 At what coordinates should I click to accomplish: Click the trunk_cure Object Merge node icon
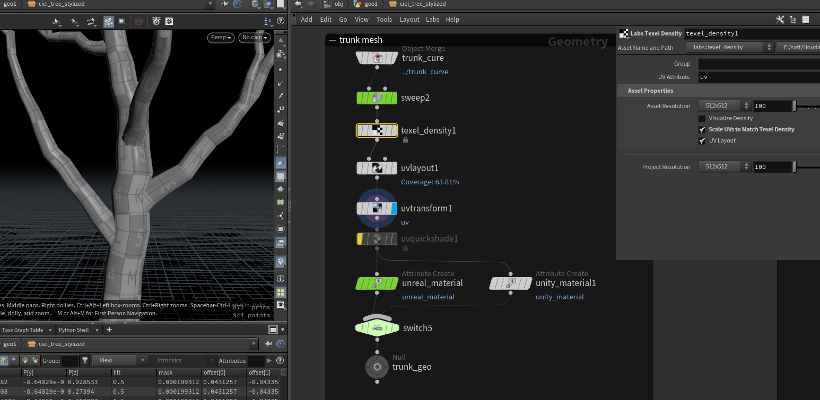pyautogui.click(x=377, y=58)
